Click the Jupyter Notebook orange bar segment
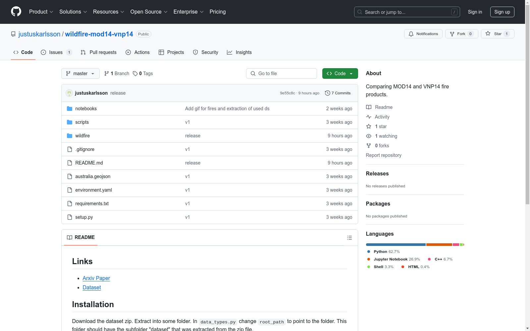 [x=439, y=245]
